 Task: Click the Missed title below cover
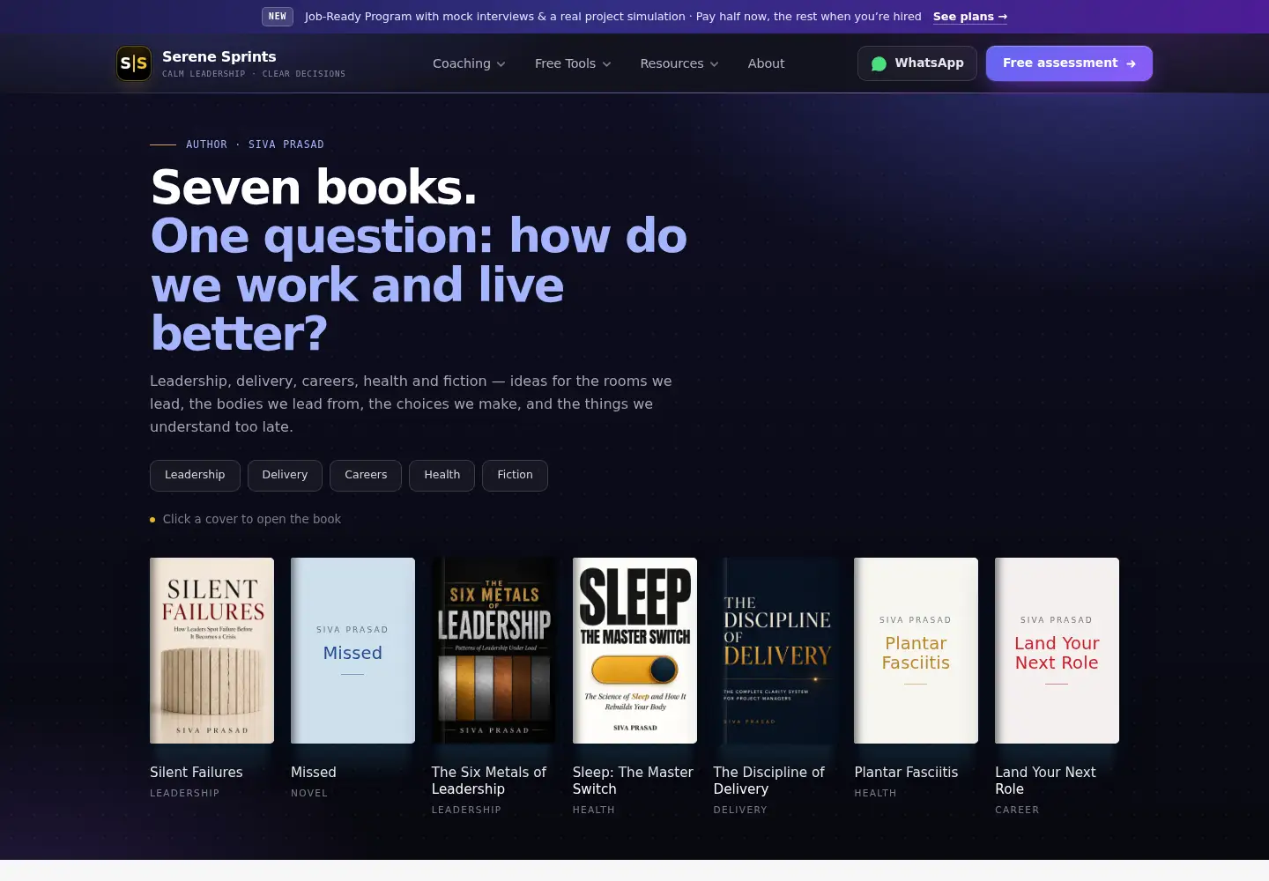pyautogui.click(x=314, y=773)
